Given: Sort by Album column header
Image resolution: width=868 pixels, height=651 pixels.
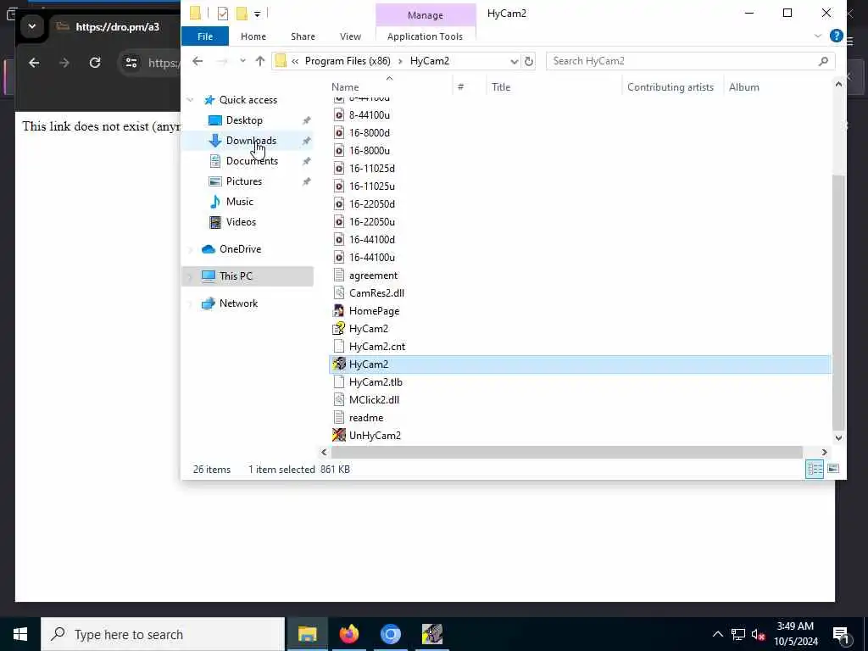Looking at the screenshot, I should pos(744,87).
